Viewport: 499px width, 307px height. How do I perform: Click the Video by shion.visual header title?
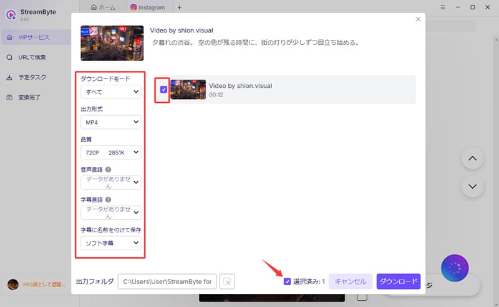182,31
